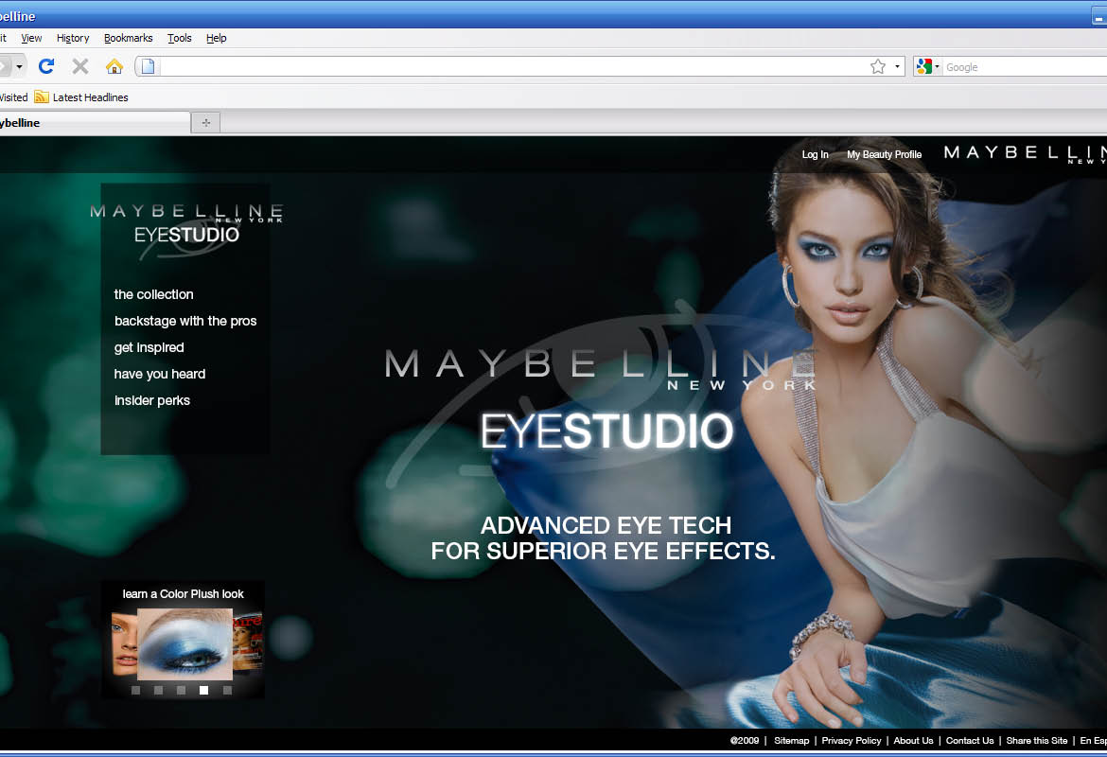Image resolution: width=1107 pixels, height=757 pixels.
Task: Click the blue eyeshadow carousel thumbnail
Action: (184, 643)
